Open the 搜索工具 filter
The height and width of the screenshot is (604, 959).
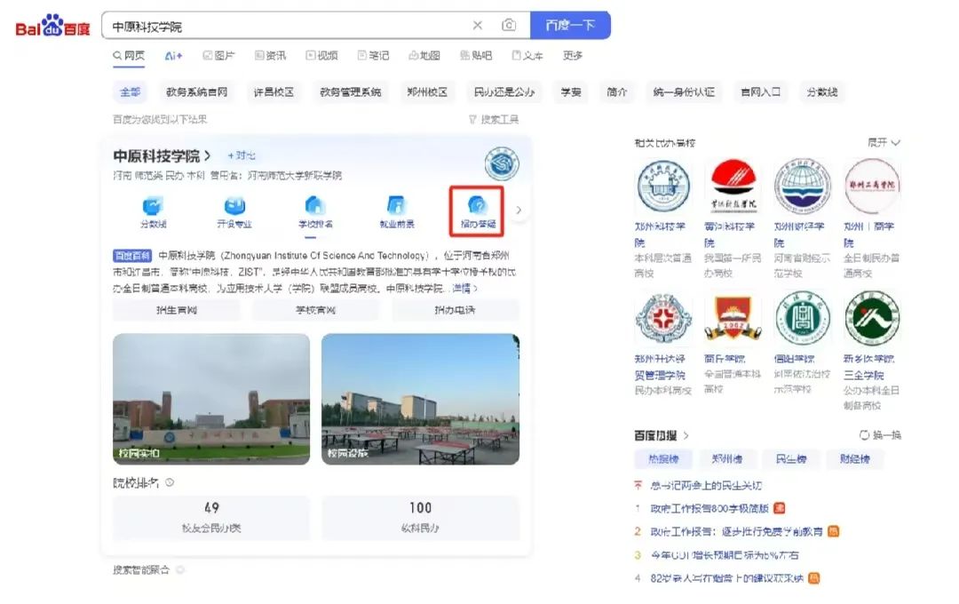pyautogui.click(x=494, y=119)
